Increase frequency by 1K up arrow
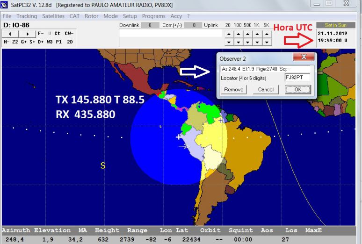Screen dimensions: 362x244 tap(257, 34)
